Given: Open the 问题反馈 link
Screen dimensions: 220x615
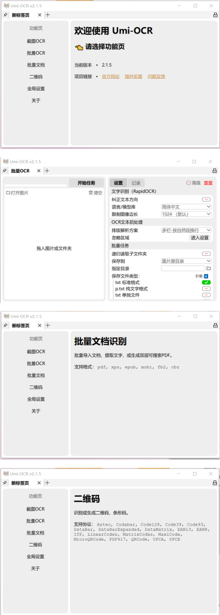Looking at the screenshot, I should (x=156, y=76).
